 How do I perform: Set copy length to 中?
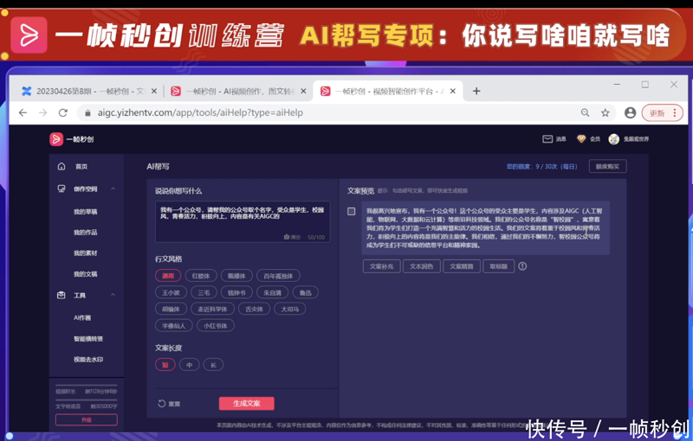point(190,365)
